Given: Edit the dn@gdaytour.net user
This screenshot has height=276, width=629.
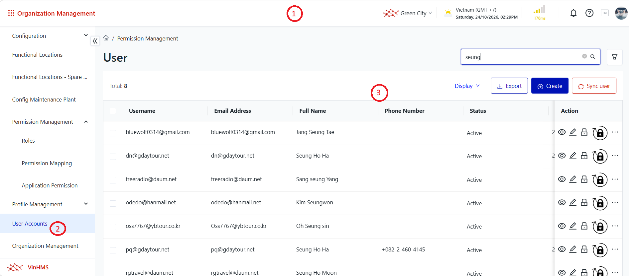Looking at the screenshot, I should pos(573,156).
